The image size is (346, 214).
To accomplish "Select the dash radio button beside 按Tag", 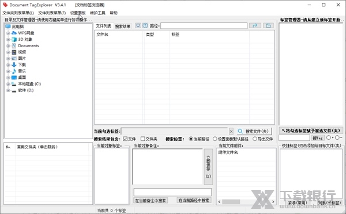I will pyautogui.click(x=337, y=137).
